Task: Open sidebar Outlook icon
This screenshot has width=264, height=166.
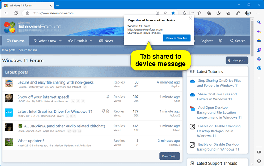Action: (259, 68)
